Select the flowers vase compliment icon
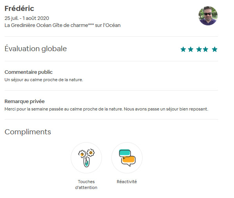 click(86, 158)
